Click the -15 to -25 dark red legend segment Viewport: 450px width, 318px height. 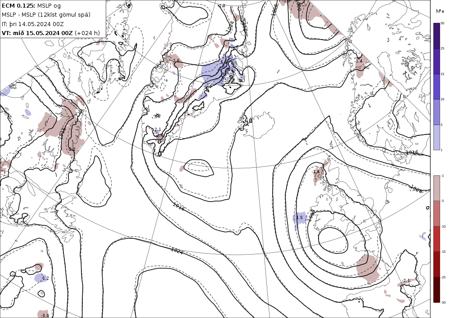(x=436, y=264)
